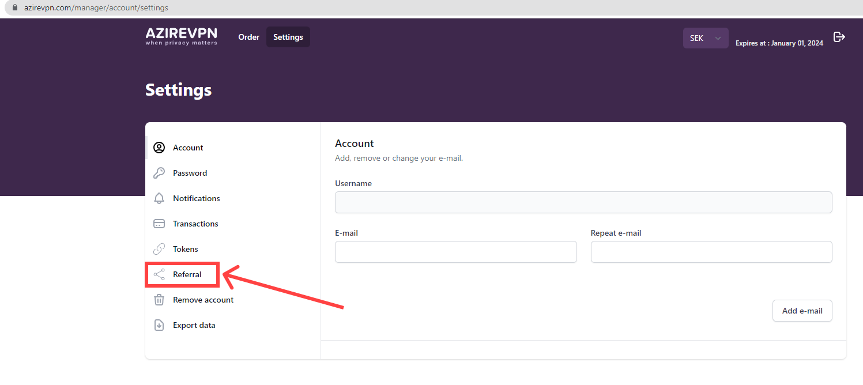Viewport: 863px width, 385px height.
Task: Click the AzireVPN logo
Action: tap(182, 36)
